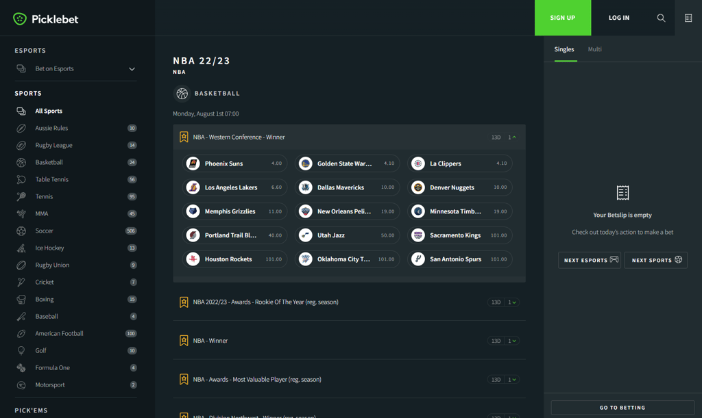This screenshot has width=702, height=418.
Task: Choose Sacramento Kings at 101.00
Action: 460,235
